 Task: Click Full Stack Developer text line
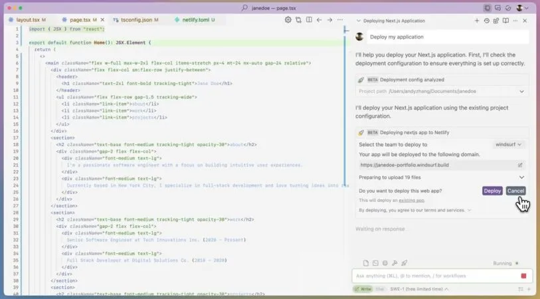[x=147, y=260]
